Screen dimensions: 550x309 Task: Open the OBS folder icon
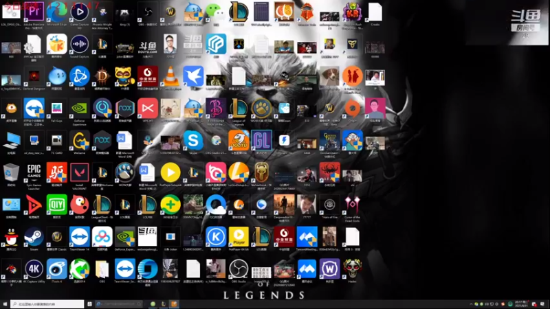pyautogui.click(x=102, y=269)
